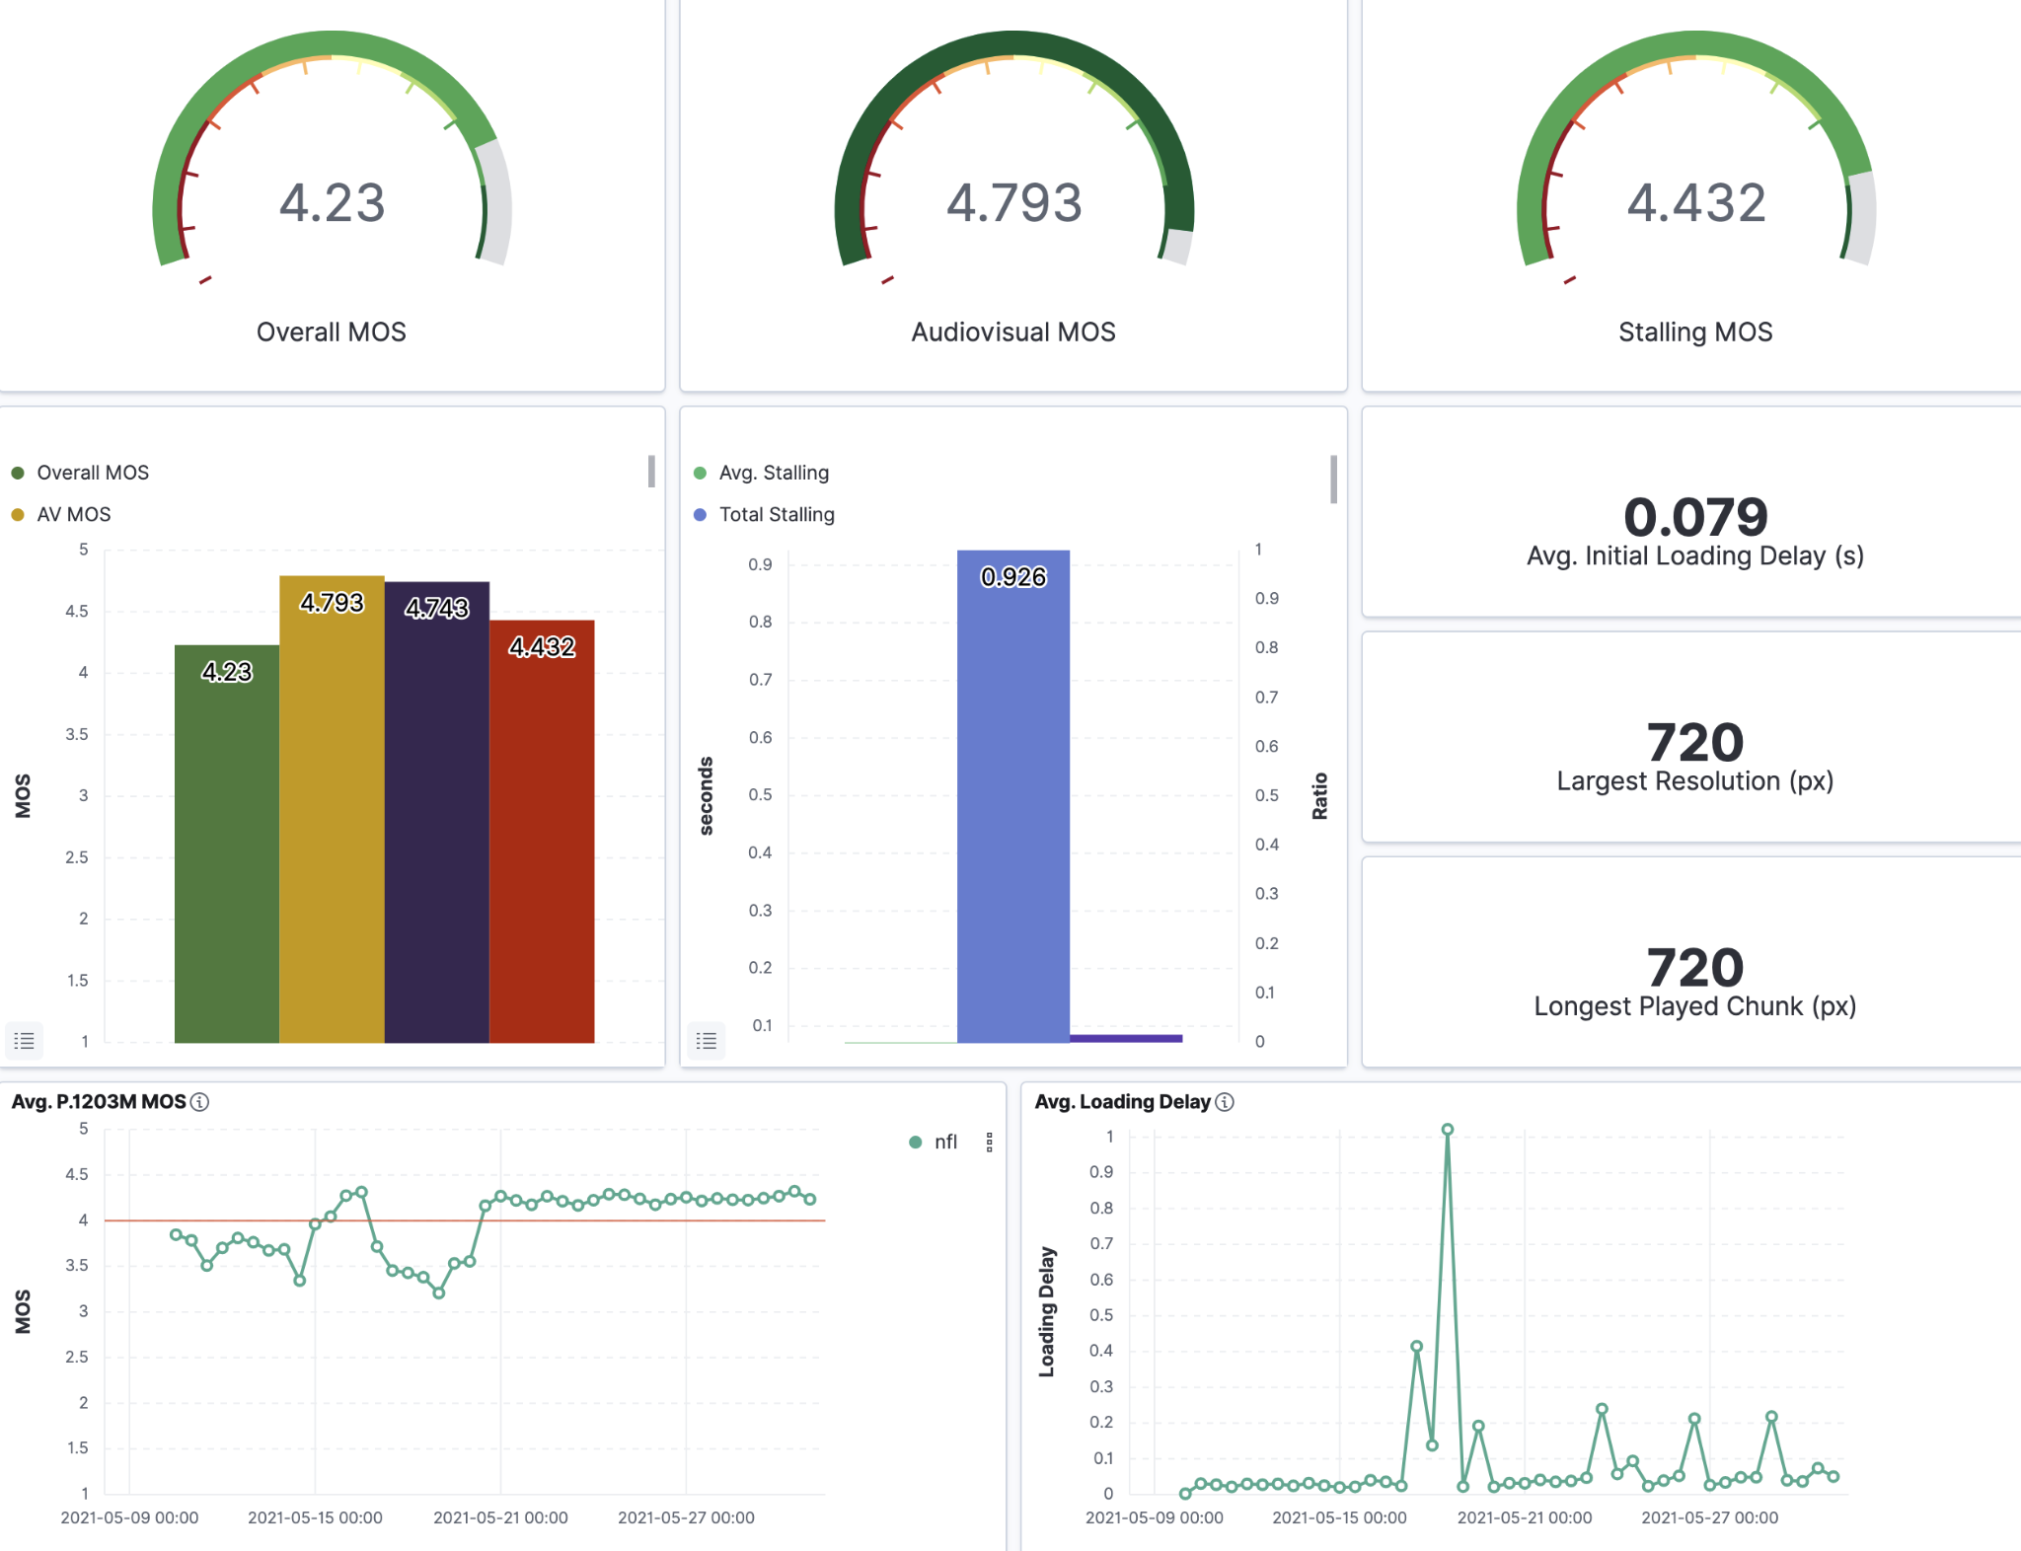Click green dot of Avg. Stalling legend
The image size is (2021, 1551).
coord(701,473)
